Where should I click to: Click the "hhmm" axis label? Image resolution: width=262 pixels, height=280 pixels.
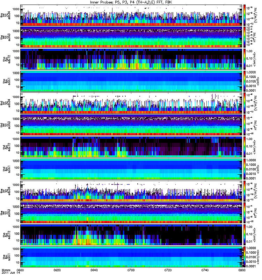click(x=6, y=270)
